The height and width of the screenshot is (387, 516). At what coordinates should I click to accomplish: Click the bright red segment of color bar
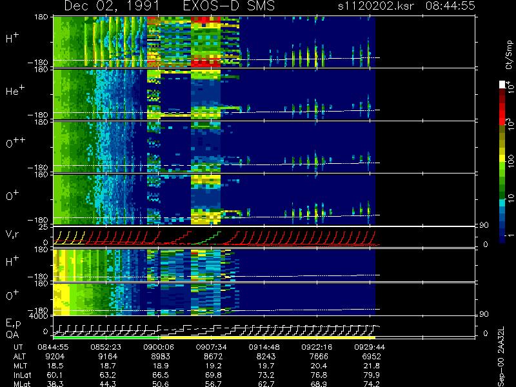click(502, 115)
